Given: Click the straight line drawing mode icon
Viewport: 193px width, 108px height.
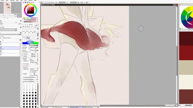Looking at the screenshot, I should [x=89, y=2].
